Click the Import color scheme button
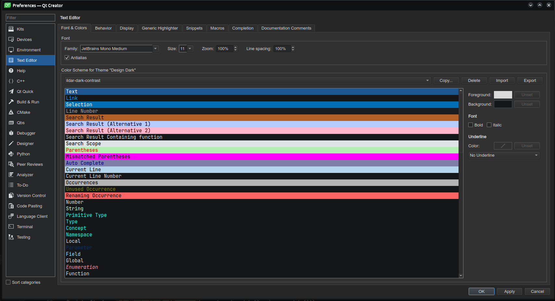Viewport: 555px width, 301px height. coord(502,80)
